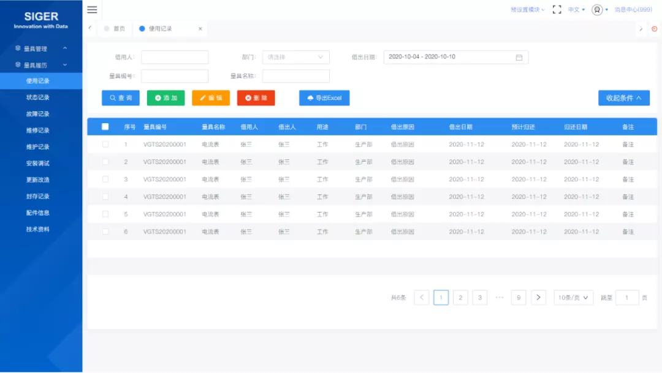Go to the next page with the right arrow
The image size is (662, 373).
click(x=538, y=298)
